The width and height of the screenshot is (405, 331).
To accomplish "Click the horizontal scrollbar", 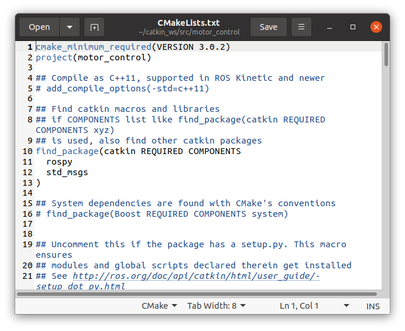I will click(197, 294).
